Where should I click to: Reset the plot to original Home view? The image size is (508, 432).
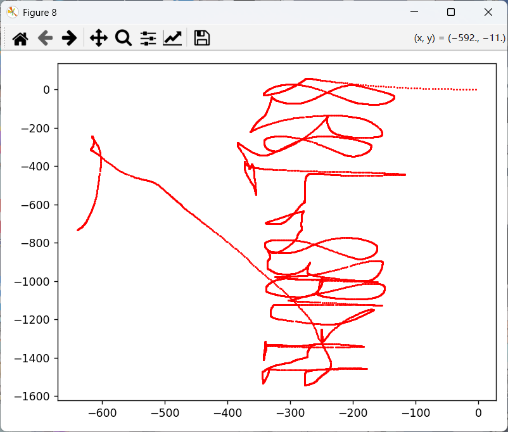[x=20, y=39]
